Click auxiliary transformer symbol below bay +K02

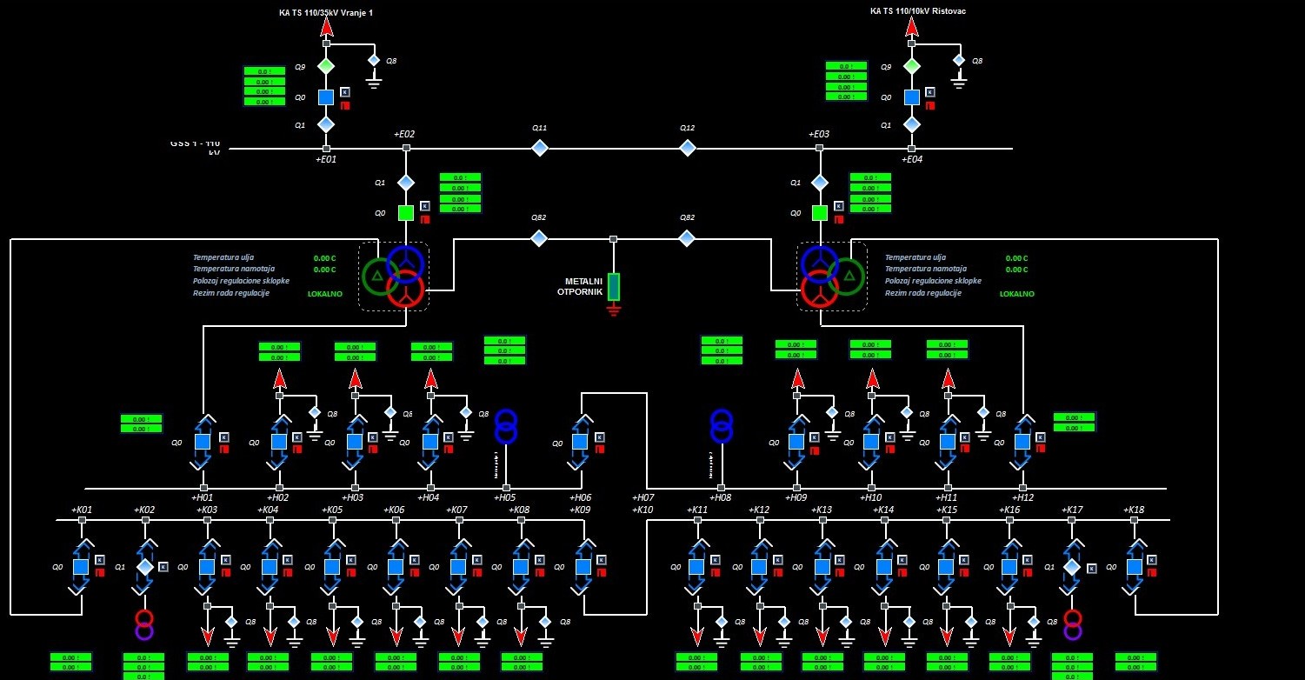(x=144, y=625)
